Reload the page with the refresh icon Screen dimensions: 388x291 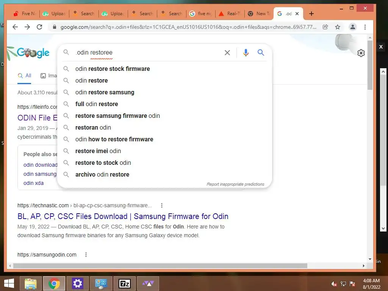pos(39,27)
